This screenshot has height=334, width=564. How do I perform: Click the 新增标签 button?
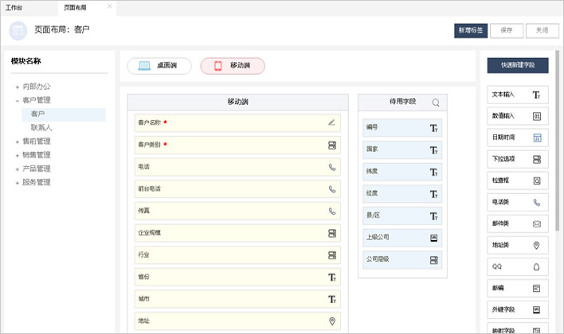pyautogui.click(x=470, y=30)
